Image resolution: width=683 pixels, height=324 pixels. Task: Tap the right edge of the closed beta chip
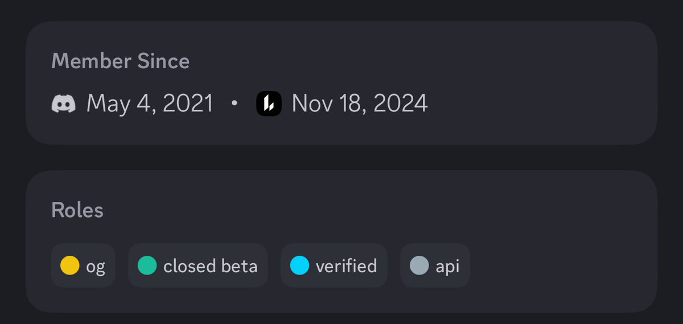click(264, 265)
